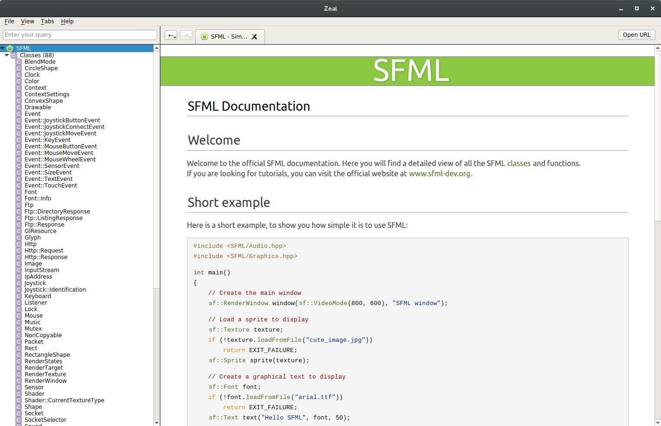
Task: Click the class icon beside Packet
Action: (19, 342)
